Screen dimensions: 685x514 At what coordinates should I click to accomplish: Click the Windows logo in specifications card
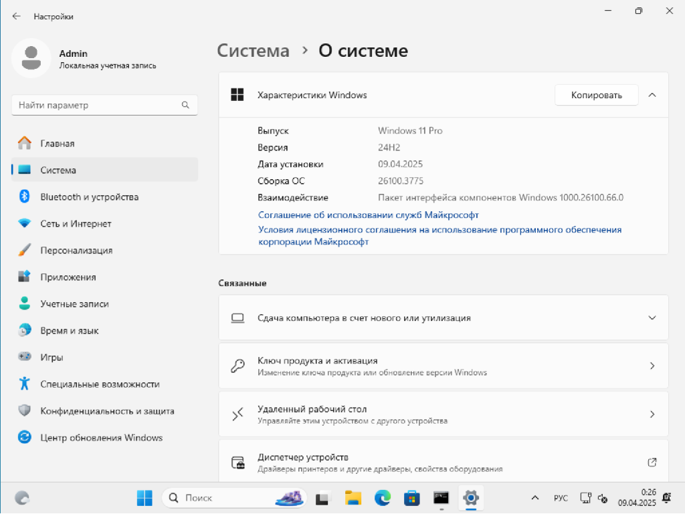(x=237, y=95)
